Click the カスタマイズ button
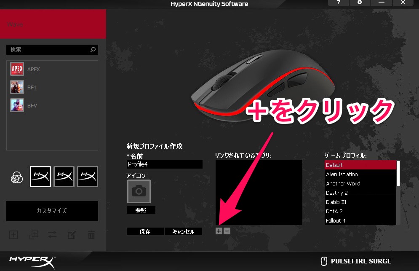 click(x=52, y=211)
